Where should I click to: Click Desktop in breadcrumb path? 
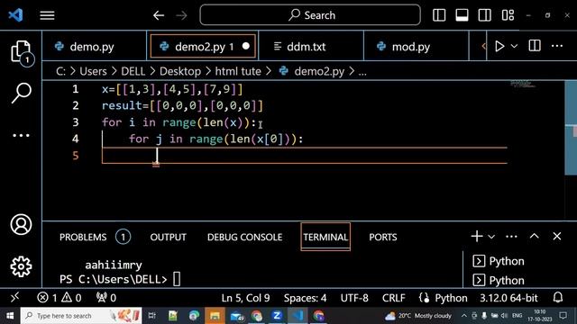pos(180,71)
